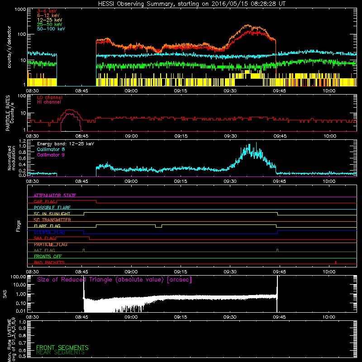
Task: Click the HESSI Observing Summary title text
Action: (191, 4)
